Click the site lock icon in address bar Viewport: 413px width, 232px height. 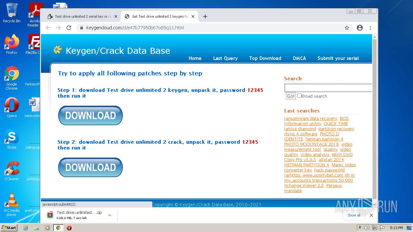pos(81,28)
